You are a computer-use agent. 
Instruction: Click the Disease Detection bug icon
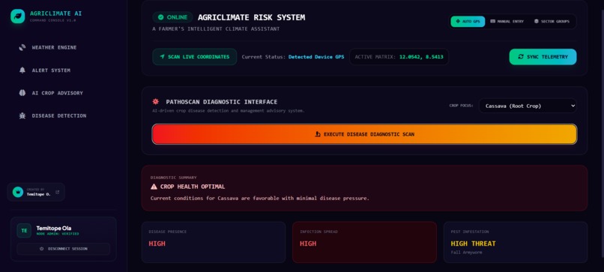(x=22, y=115)
